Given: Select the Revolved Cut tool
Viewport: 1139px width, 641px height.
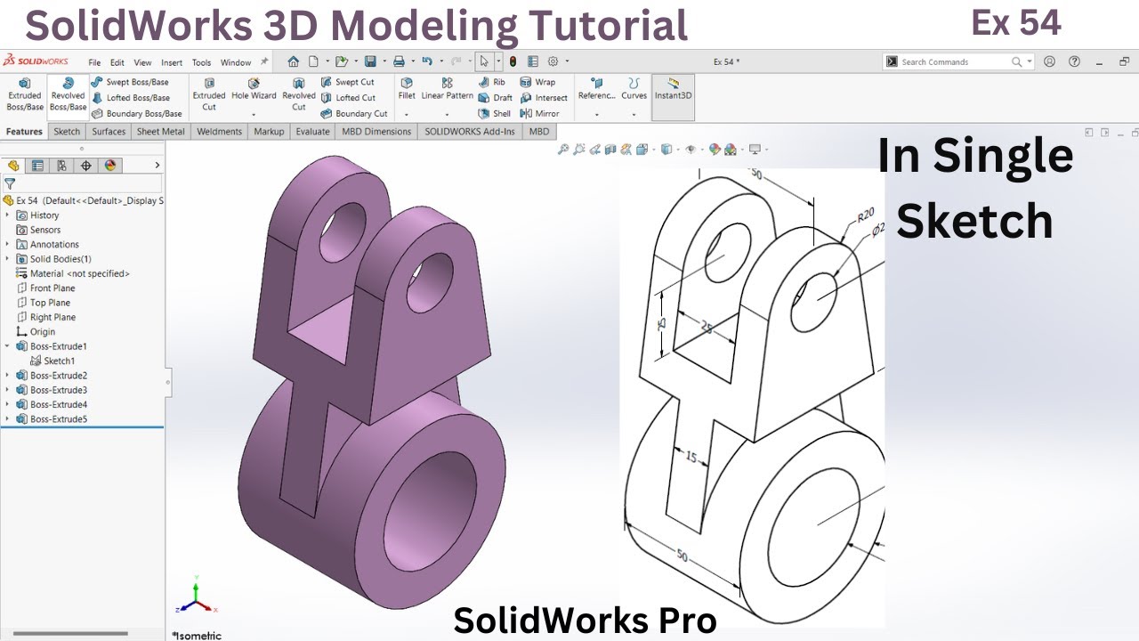Looking at the screenshot, I should pos(299,94).
